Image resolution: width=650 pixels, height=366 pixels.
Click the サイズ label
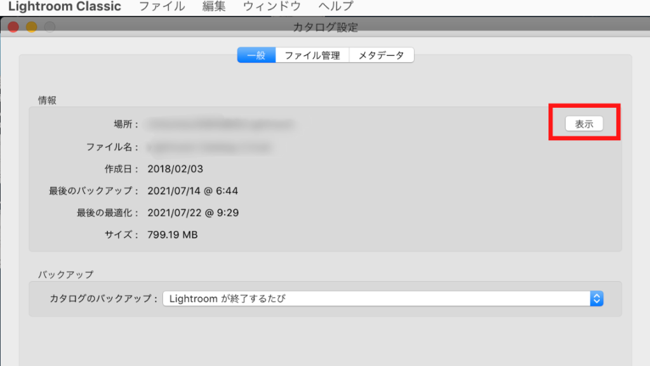tap(121, 235)
